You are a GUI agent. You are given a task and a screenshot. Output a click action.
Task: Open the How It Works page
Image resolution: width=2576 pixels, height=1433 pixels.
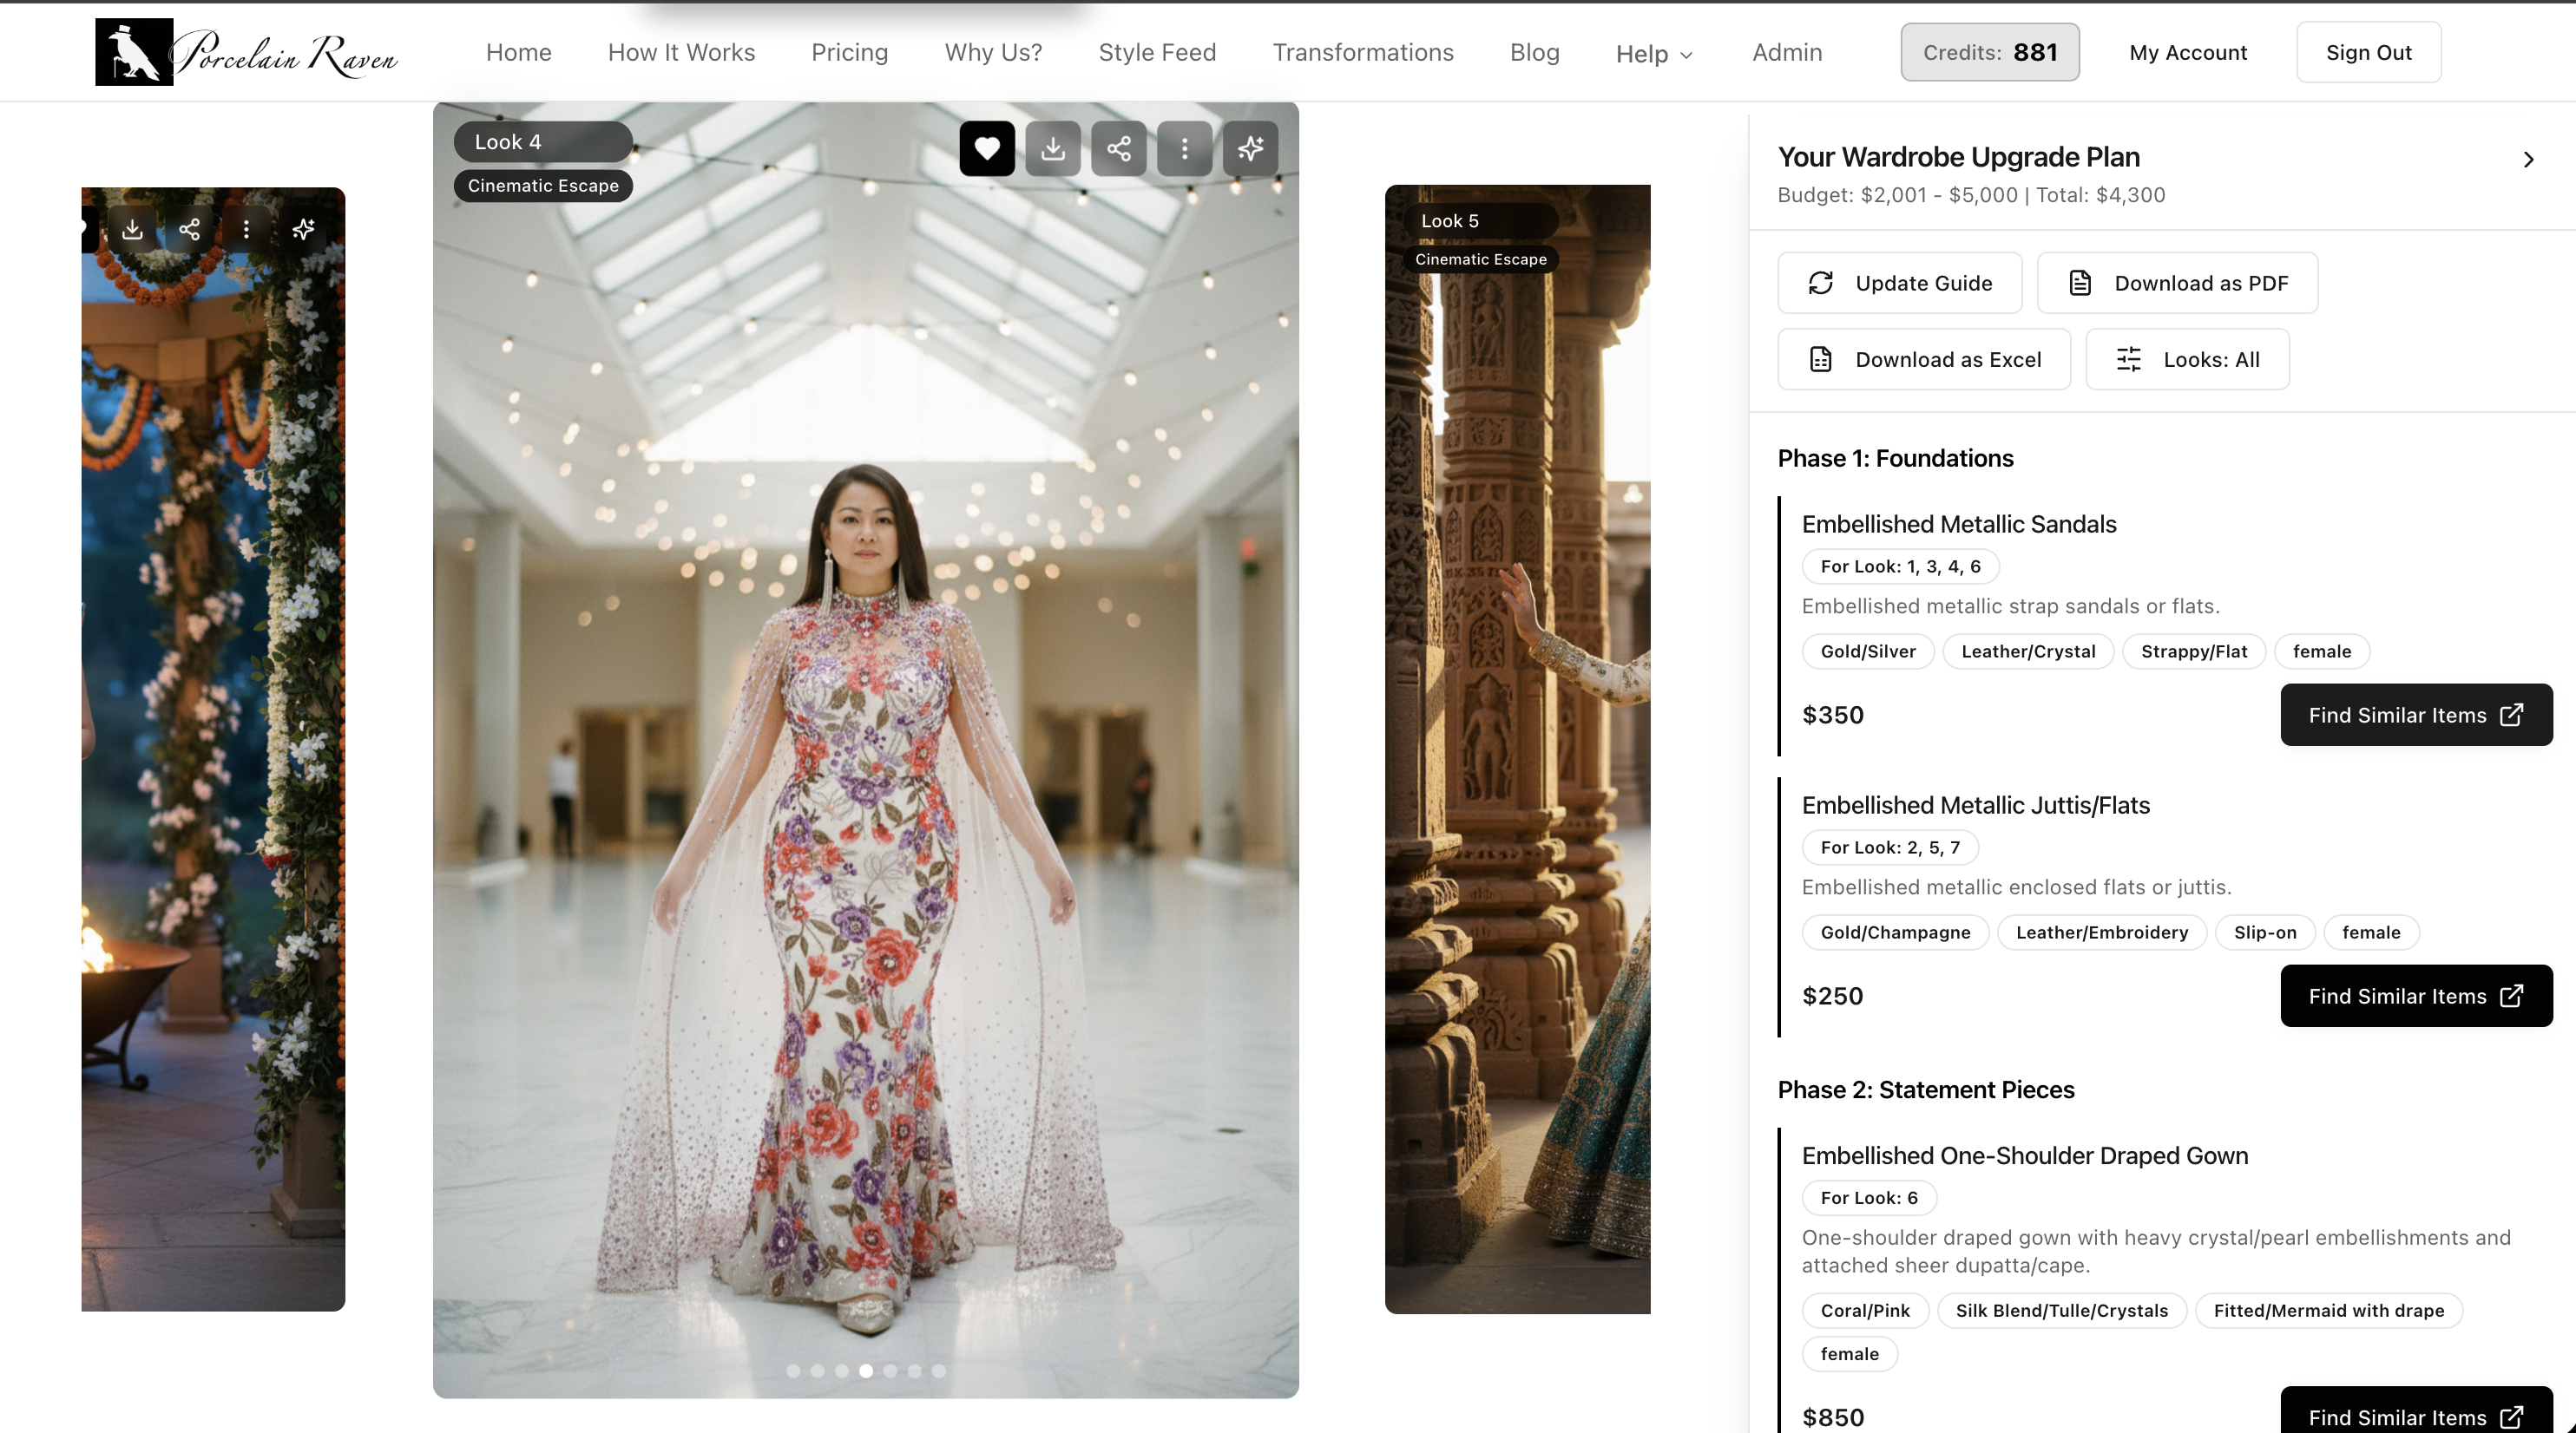(x=681, y=52)
